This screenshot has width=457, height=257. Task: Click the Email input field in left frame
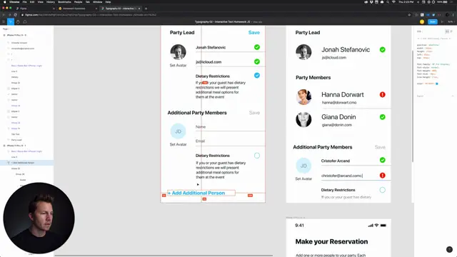(x=230, y=141)
